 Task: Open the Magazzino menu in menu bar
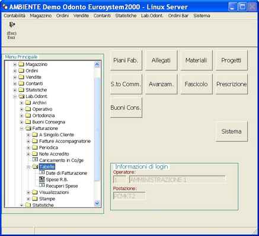tap(41, 15)
